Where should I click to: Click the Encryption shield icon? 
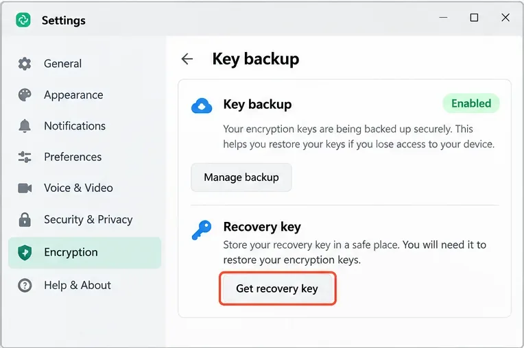point(25,253)
